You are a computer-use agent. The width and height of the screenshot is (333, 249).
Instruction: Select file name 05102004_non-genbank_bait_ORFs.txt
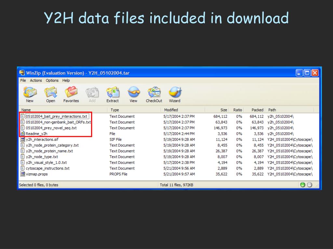59,122
